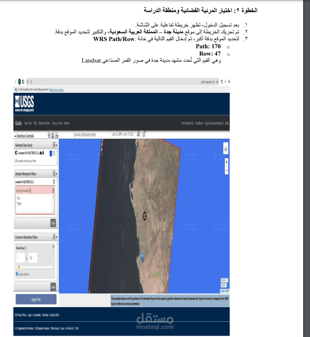Delete the Landsat 8-9 OLI/TIRS C2 L1 filter group
The height and width of the screenshot is (337, 310).
point(54,182)
